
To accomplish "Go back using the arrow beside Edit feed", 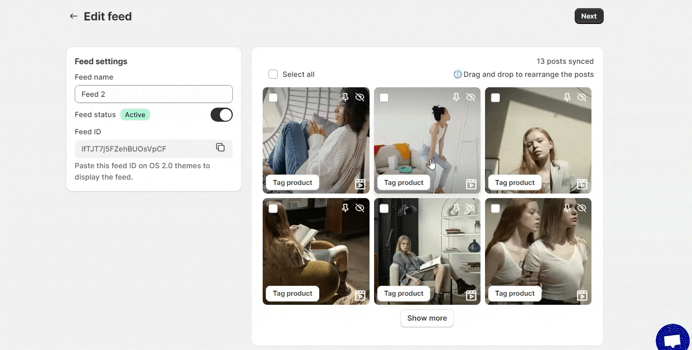I will (73, 16).
